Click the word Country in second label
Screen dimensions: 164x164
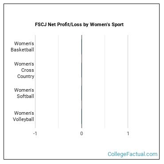coord(26,76)
